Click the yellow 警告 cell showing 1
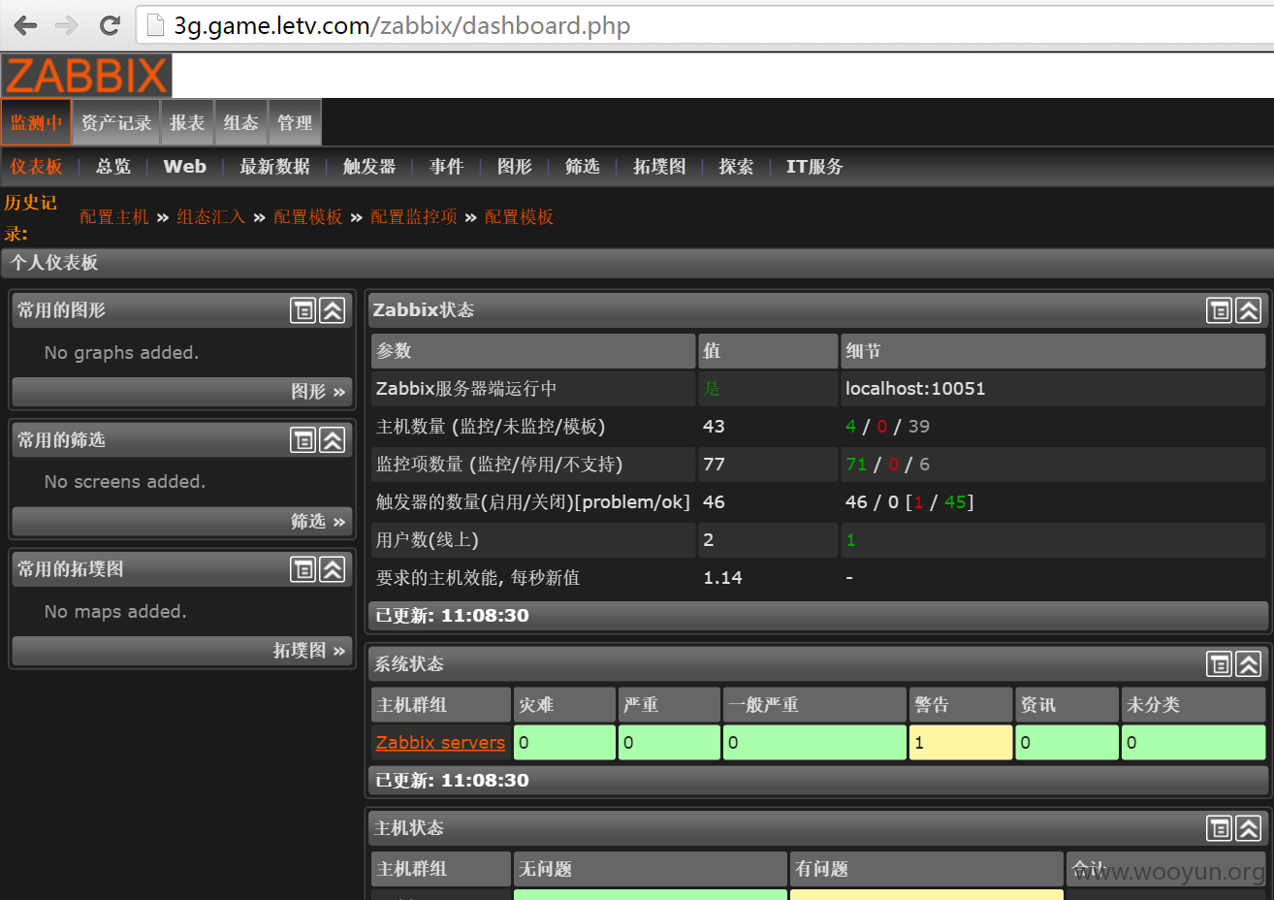This screenshot has height=900, width=1274. coord(961,743)
